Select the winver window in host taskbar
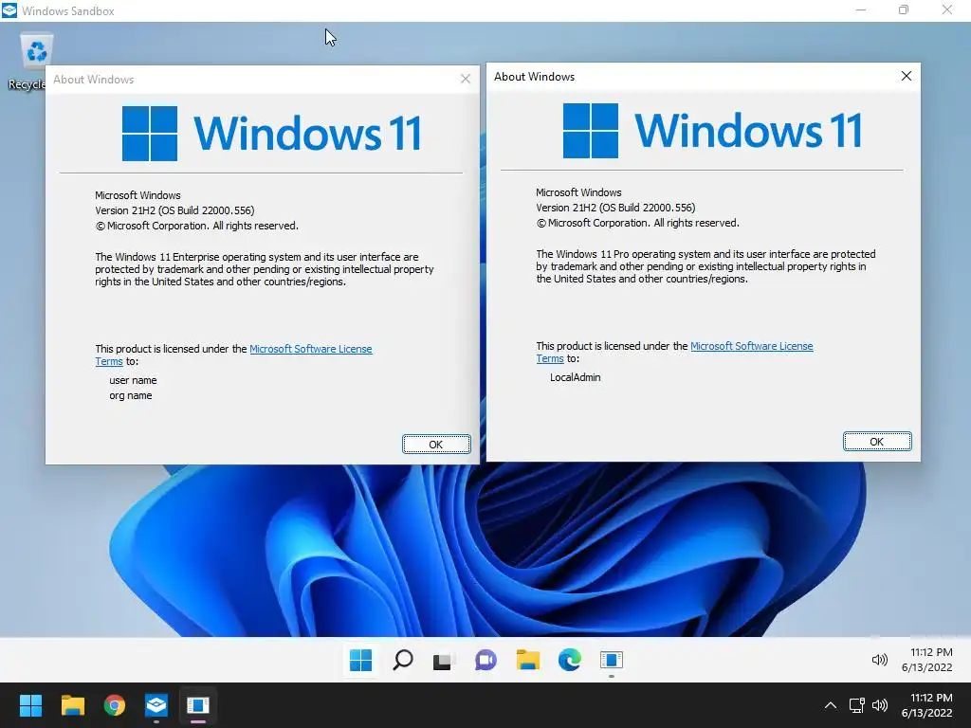Image resolution: width=971 pixels, height=728 pixels. (x=198, y=705)
